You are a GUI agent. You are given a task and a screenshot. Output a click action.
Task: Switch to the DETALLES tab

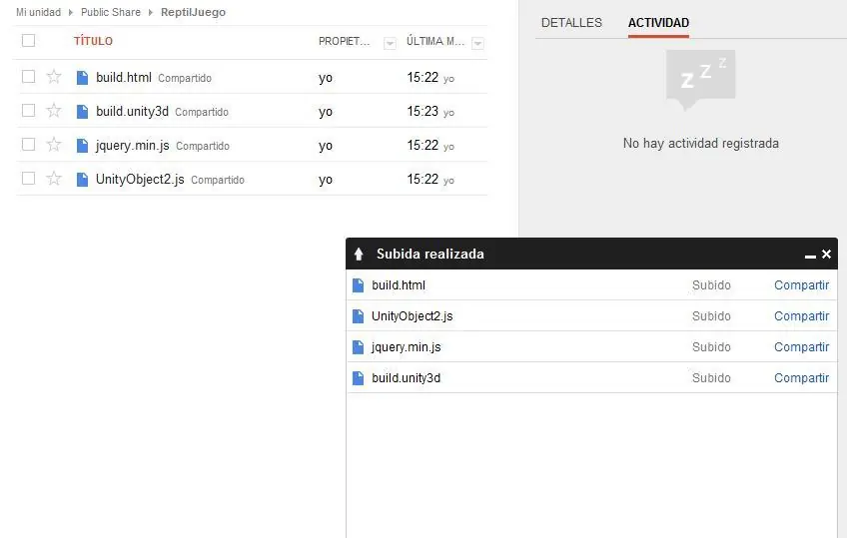tap(571, 23)
